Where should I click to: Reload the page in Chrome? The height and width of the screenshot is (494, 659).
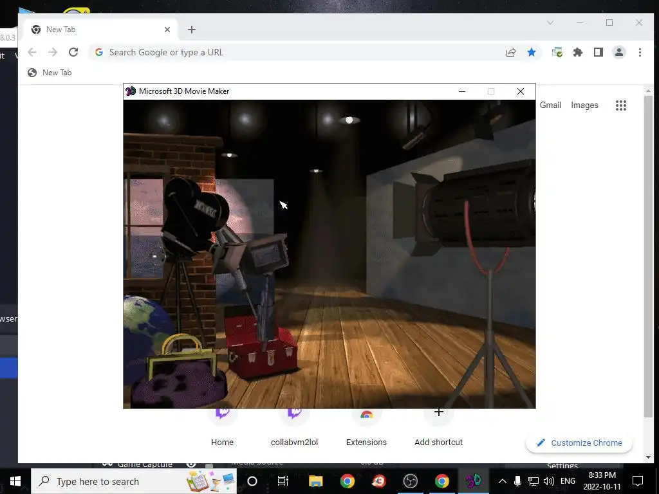(x=73, y=52)
